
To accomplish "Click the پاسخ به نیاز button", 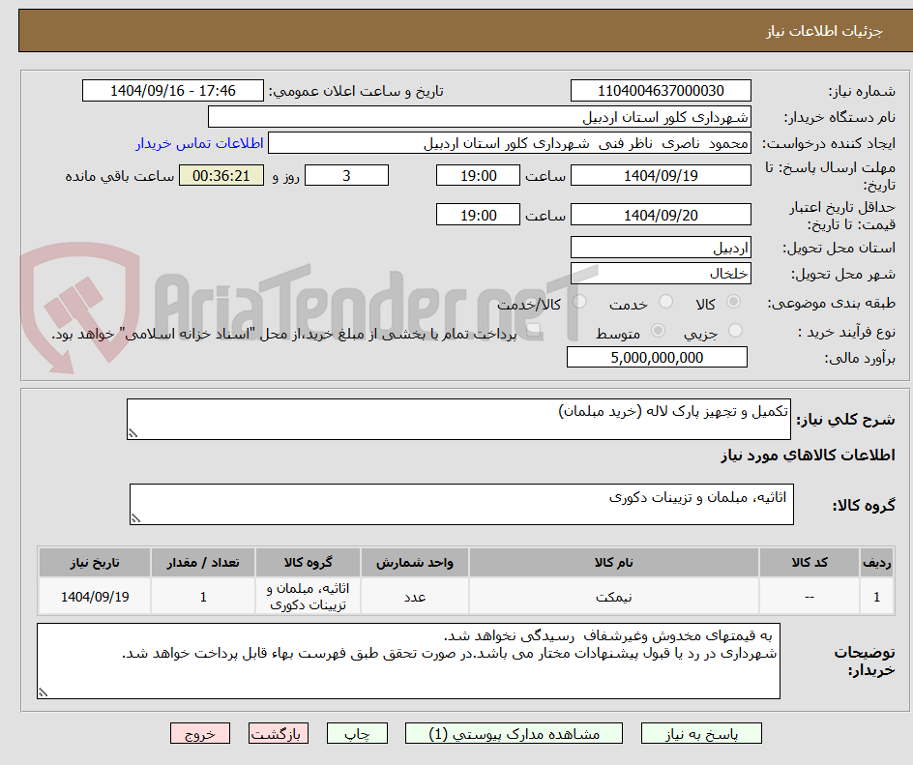I will [x=701, y=733].
